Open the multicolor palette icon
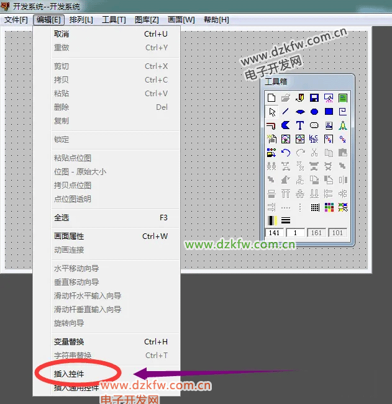This screenshot has width=392, height=404. click(x=329, y=207)
